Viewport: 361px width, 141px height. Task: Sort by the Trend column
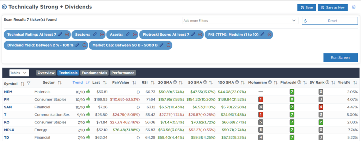pos(88,82)
